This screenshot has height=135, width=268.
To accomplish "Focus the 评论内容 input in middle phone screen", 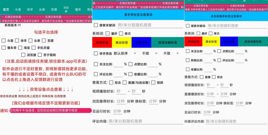I will [146, 121].
